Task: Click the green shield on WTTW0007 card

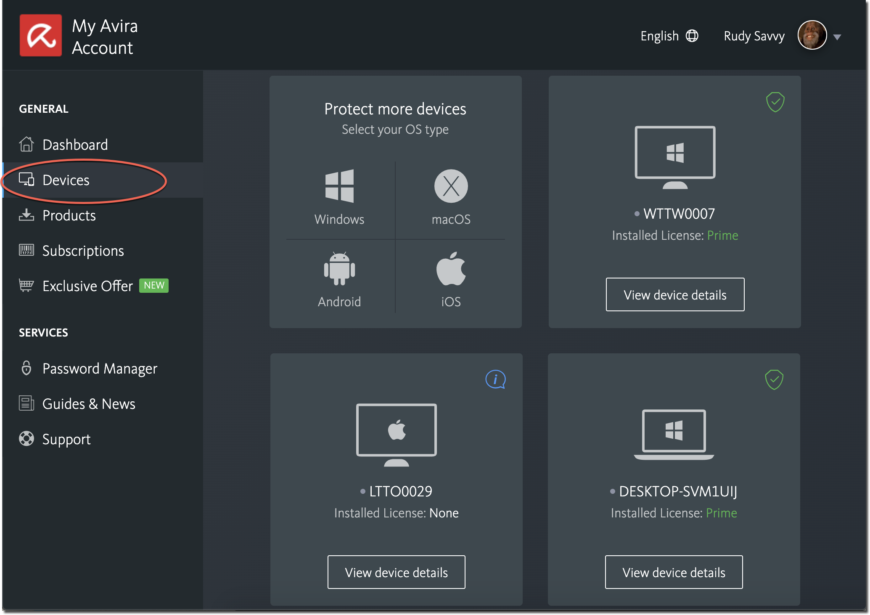Action: click(775, 102)
